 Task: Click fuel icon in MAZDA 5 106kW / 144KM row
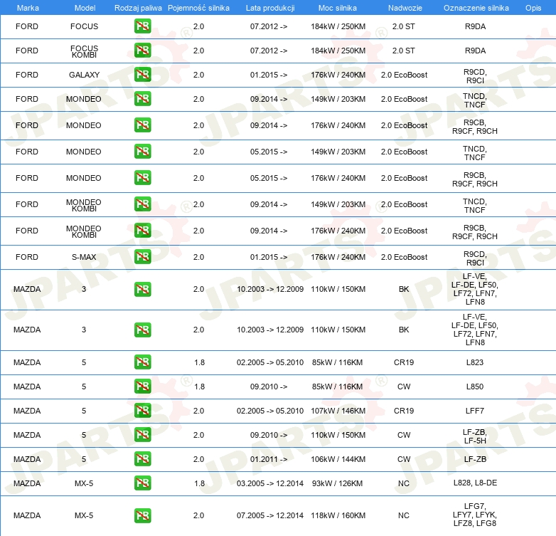(142, 458)
